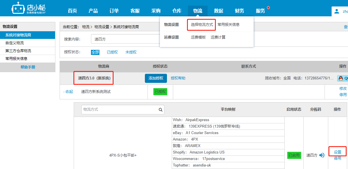Image resolution: width=348 pixels, height=169 pixels.
Task: Click 物流设置 in the breadcrumb
Action: pos(102,27)
